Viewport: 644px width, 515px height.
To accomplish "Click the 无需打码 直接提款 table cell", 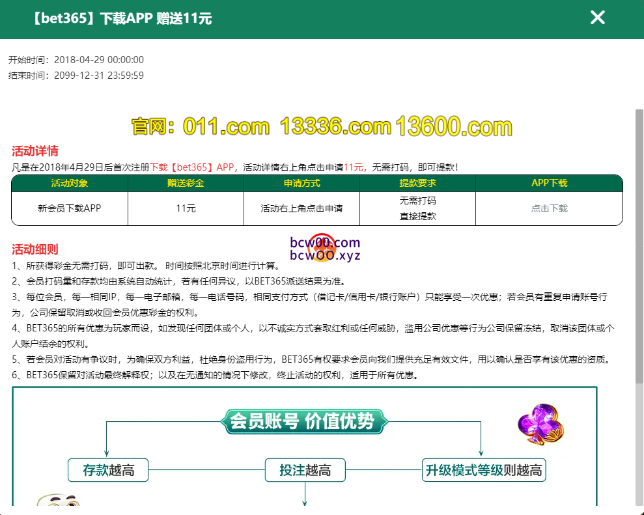I will [417, 208].
